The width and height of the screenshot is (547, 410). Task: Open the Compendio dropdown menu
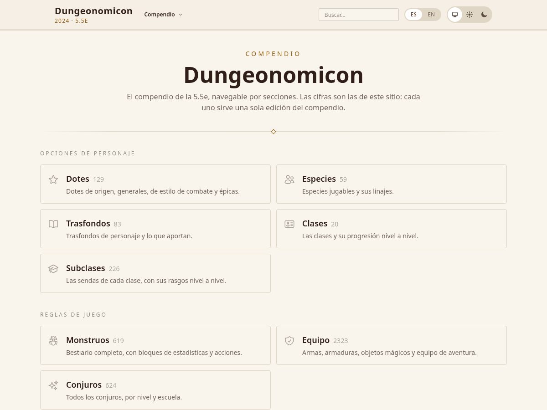[163, 15]
